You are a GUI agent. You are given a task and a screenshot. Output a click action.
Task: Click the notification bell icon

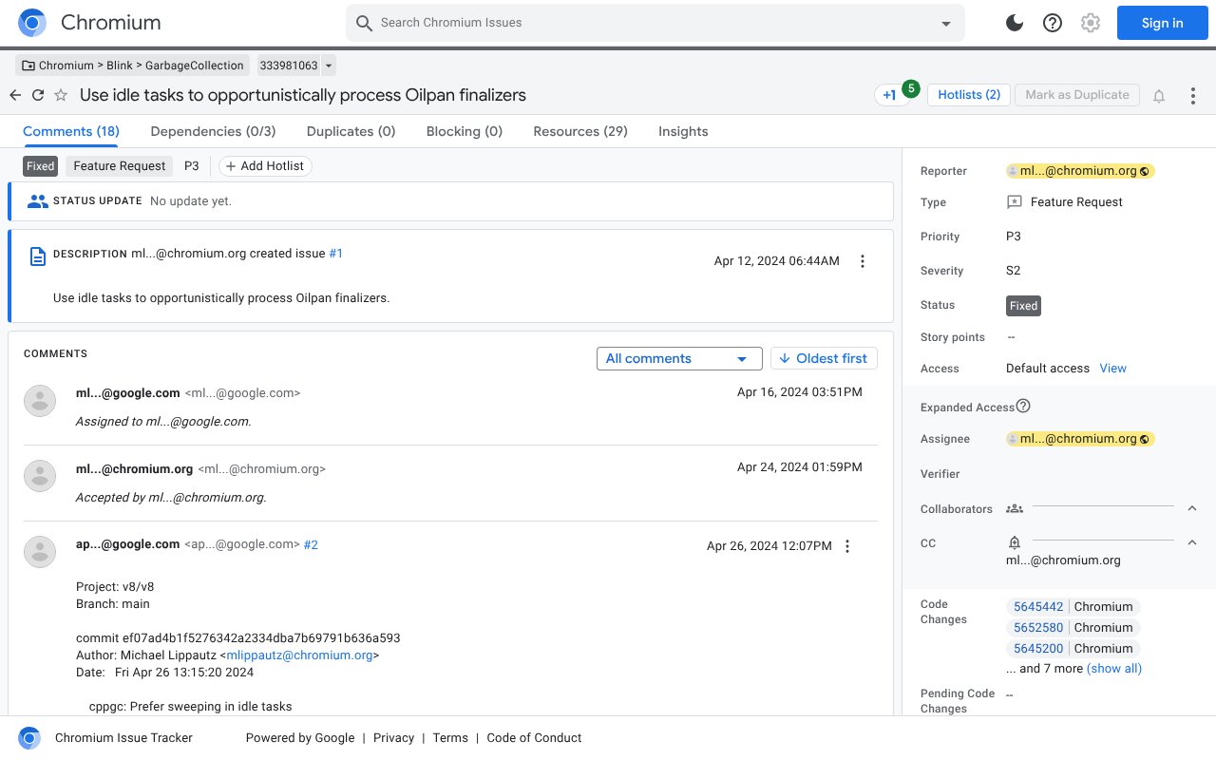tap(1159, 95)
